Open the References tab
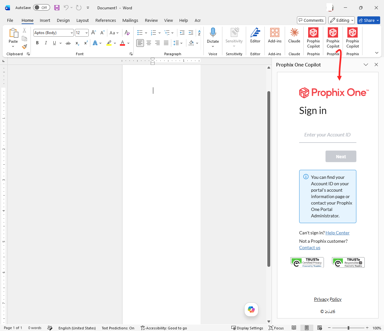384x331 pixels. (x=105, y=20)
